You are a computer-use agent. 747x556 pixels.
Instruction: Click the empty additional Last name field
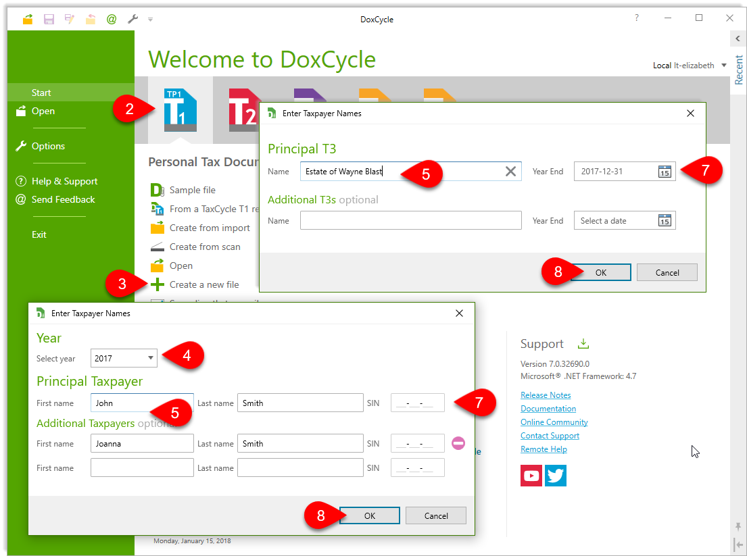tap(300, 467)
